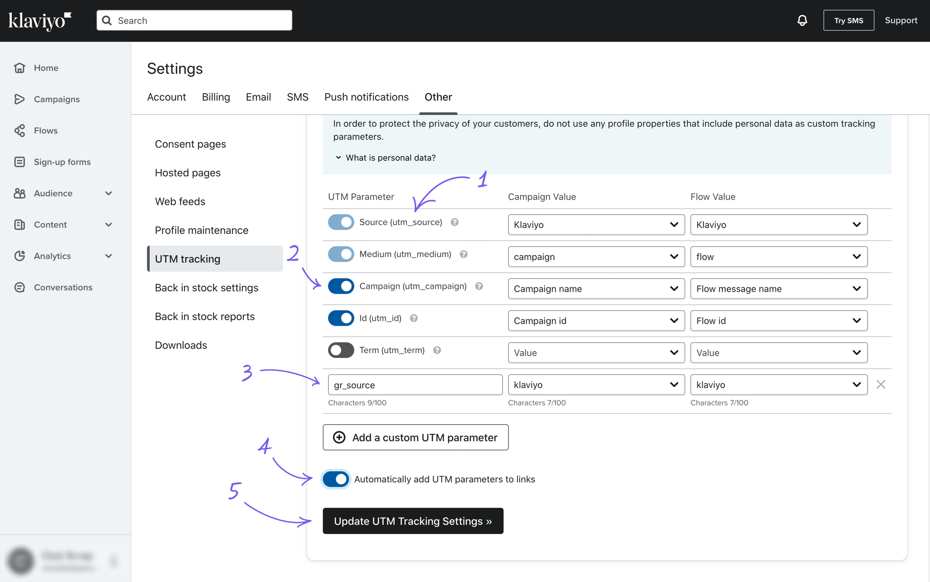The height and width of the screenshot is (582, 930).
Task: Click help icon beside Term (utm_term)
Action: pyautogui.click(x=437, y=350)
